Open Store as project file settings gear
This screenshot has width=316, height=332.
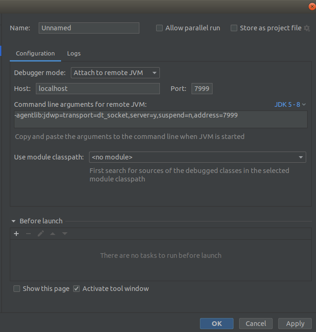(307, 28)
